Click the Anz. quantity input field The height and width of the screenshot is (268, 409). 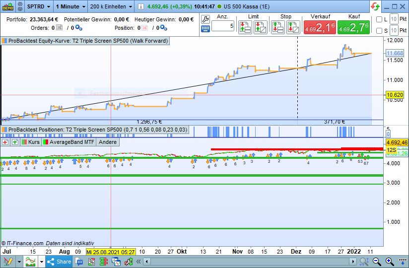223,26
